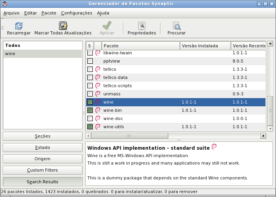Viewport: 276px width, 197px height.
Task: Sort by Versão Recente column header
Action: 248,46
